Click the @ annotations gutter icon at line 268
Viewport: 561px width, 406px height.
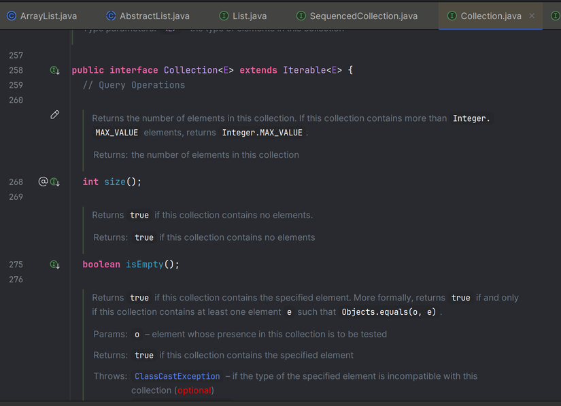42,182
